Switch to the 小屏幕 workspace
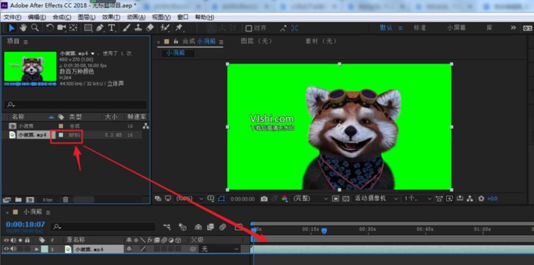 456,28
